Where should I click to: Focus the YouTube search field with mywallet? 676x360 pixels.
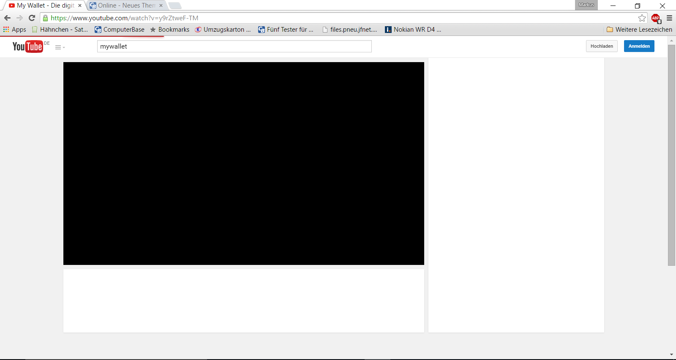click(x=234, y=46)
